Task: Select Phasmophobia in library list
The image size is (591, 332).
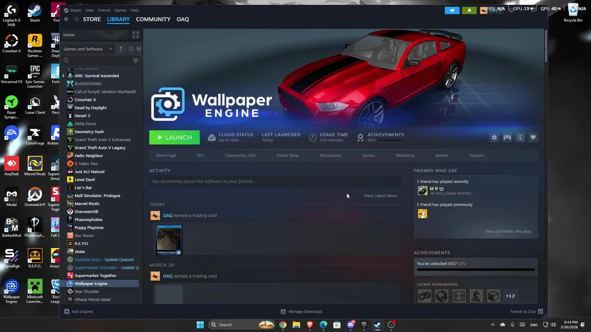Action: point(88,219)
